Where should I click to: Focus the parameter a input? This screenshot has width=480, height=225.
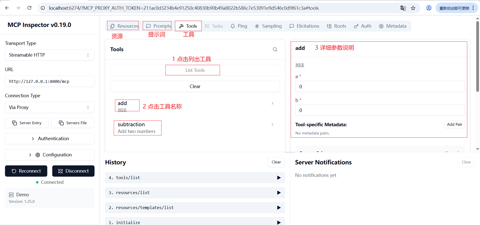[x=380, y=87]
